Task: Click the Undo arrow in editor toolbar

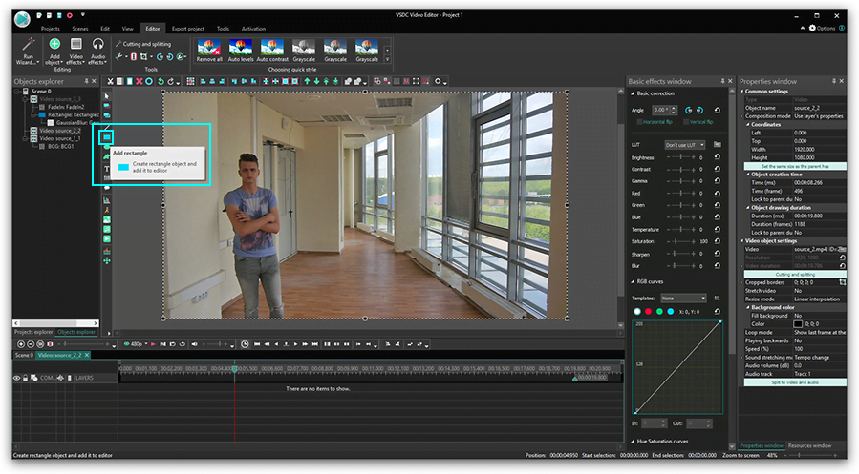Action: point(161,81)
